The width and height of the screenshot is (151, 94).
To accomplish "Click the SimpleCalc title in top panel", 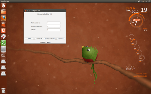I will (5, 1).
